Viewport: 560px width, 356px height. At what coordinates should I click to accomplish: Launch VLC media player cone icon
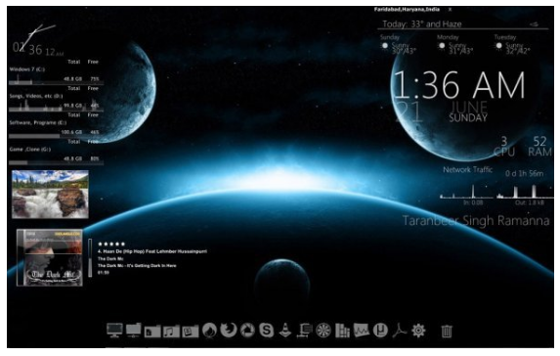[285, 330]
